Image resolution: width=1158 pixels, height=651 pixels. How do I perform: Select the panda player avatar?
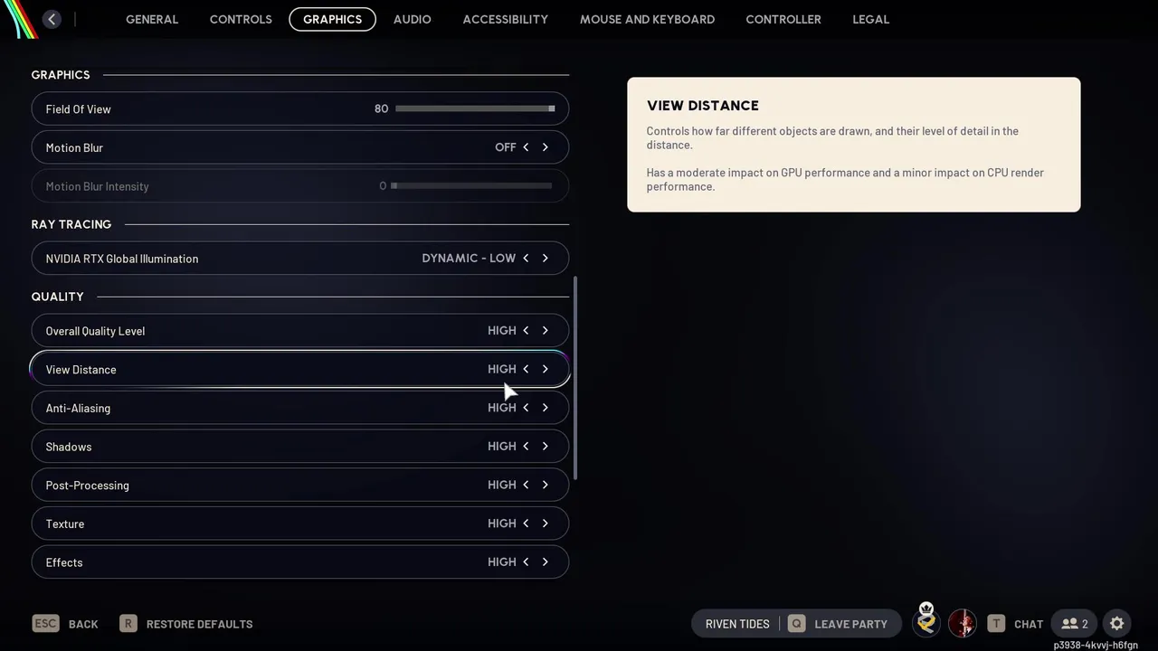point(926,621)
